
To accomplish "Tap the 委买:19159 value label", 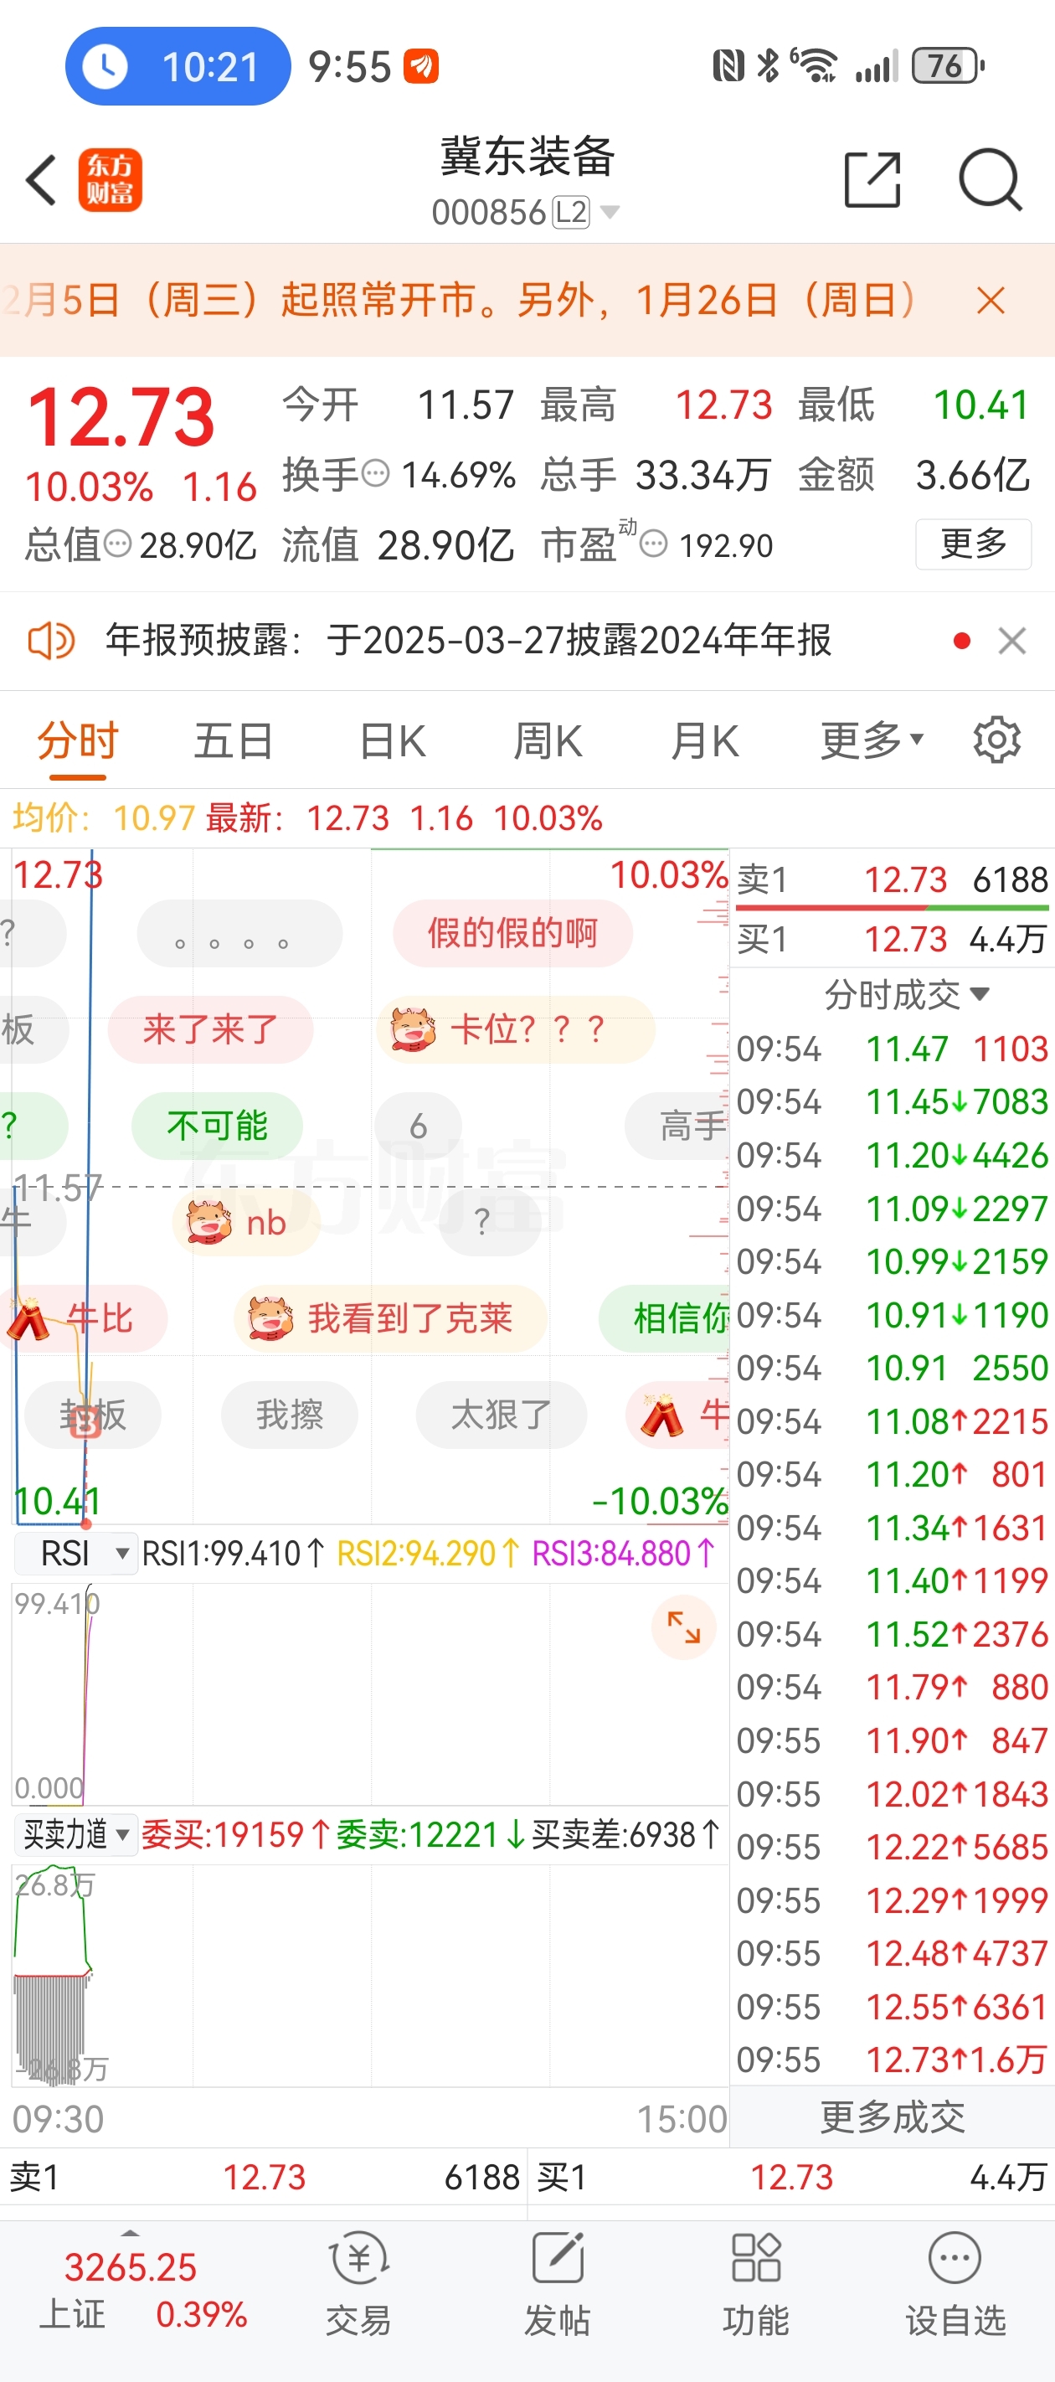I will (x=236, y=1834).
